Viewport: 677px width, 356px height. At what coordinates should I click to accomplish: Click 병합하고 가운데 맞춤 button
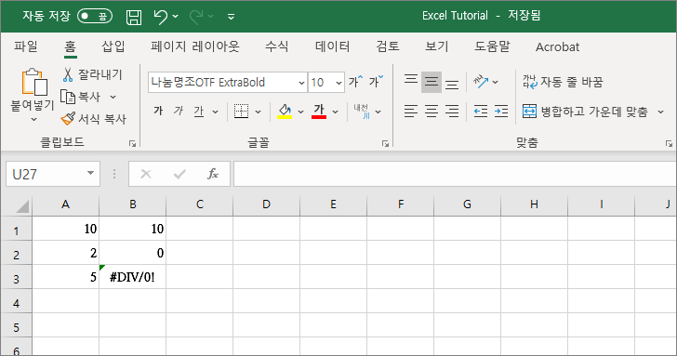pos(585,112)
